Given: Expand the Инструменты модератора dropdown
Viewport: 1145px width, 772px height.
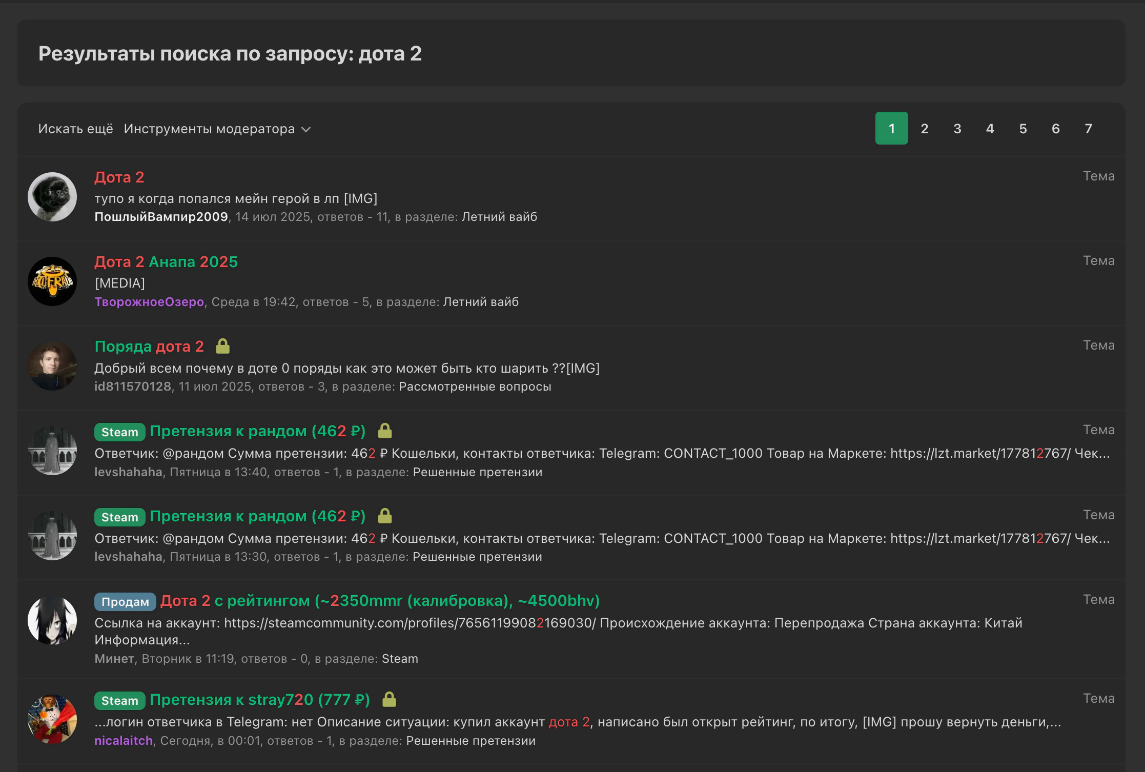Looking at the screenshot, I should 209,129.
